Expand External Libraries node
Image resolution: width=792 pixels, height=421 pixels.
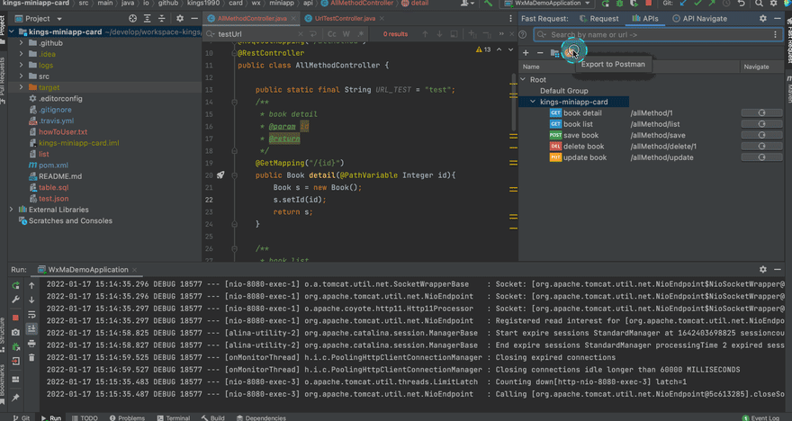12,210
